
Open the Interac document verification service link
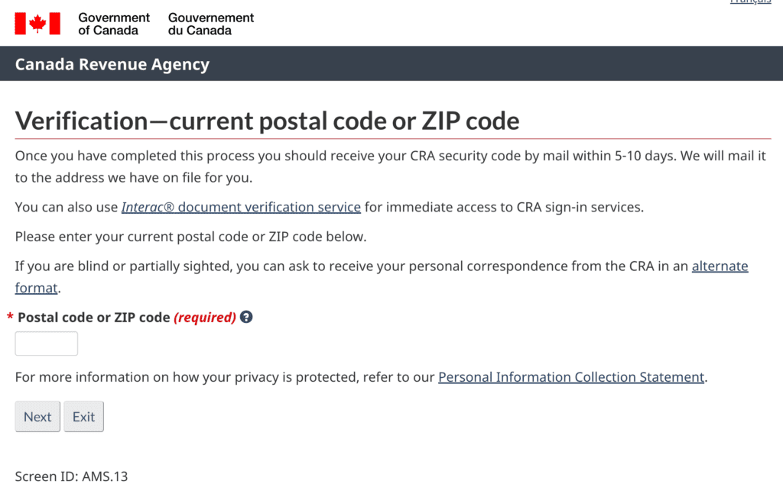coord(241,207)
